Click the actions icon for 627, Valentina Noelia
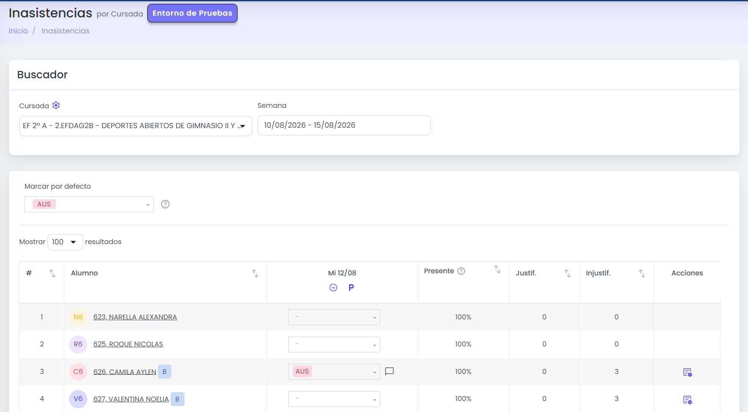The width and height of the screenshot is (748, 412). pos(687,400)
